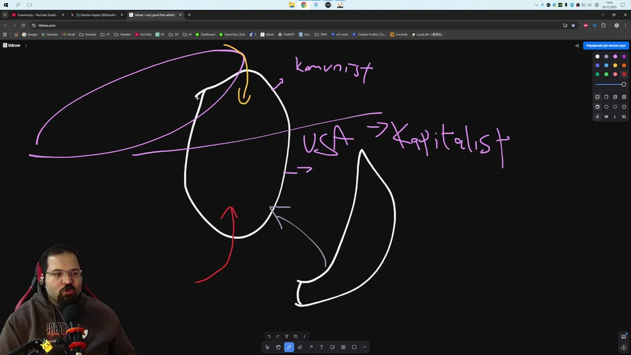Open the Windows Start button
This screenshot has height=355, width=631.
(x=6, y=5)
